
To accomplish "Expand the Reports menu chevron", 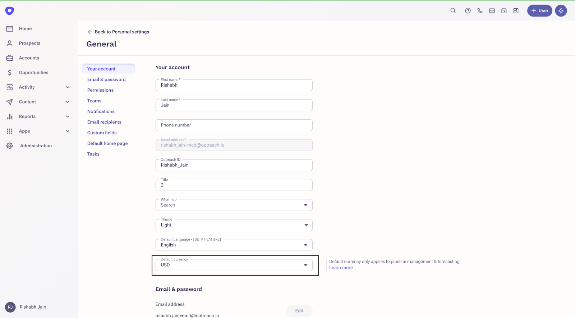I will [68, 116].
